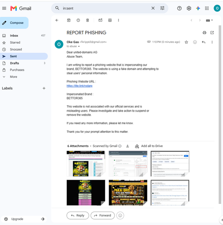Open email in new window icon
Image resolution: width=223 pixels, height=225 pixels.
212,32
